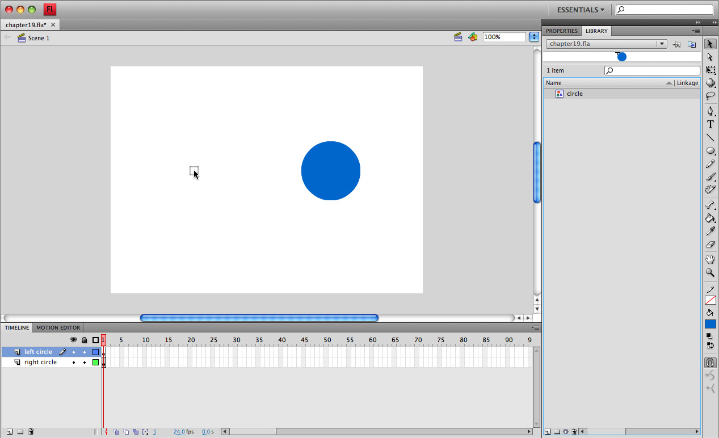Open the PROPERTIES panel tab
Screen dimensions: 719x438
click(561, 31)
